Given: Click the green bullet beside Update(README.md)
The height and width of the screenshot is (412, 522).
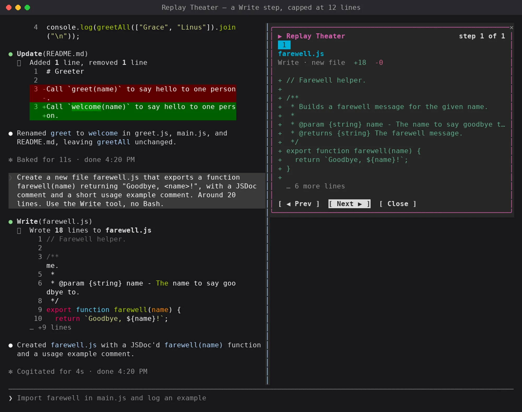Looking at the screenshot, I should pyautogui.click(x=10, y=54).
